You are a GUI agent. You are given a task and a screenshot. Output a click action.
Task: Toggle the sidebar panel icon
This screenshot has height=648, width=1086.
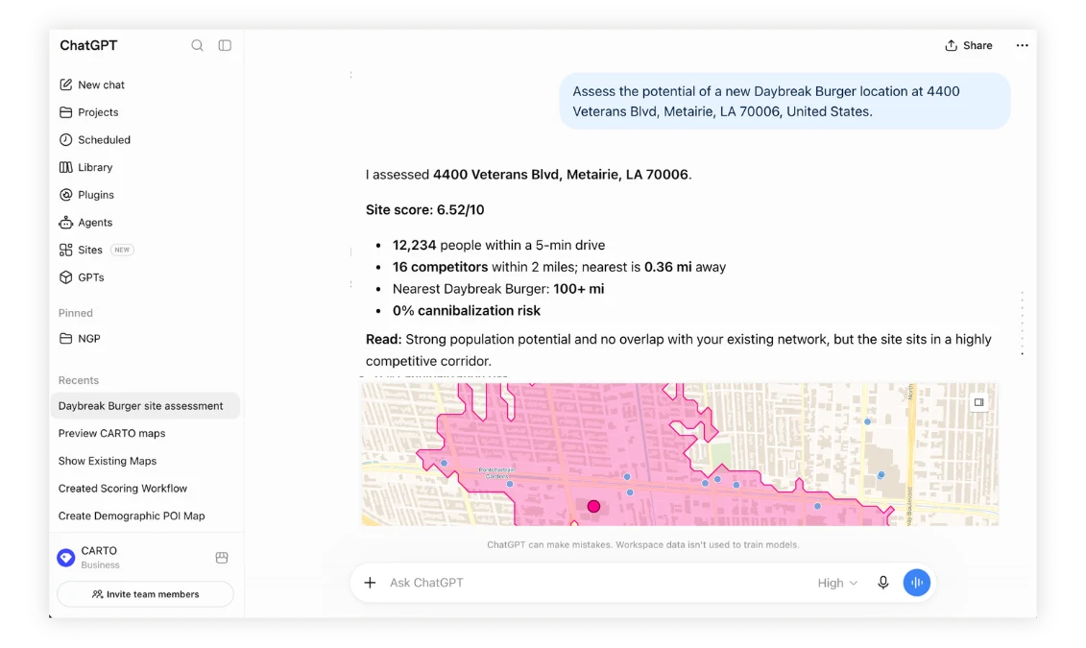coord(225,46)
